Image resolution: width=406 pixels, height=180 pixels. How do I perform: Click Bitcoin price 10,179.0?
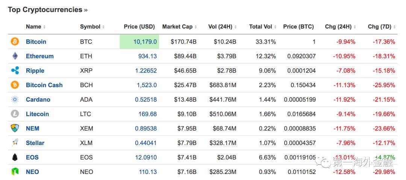pos(145,42)
